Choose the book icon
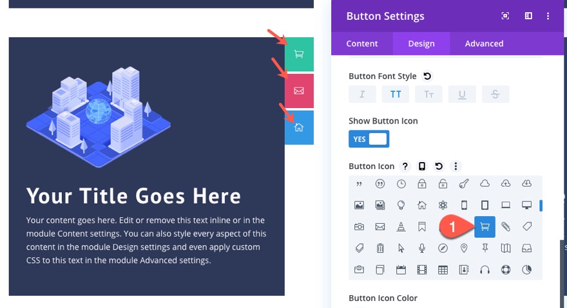The image size is (567, 308). (x=380, y=269)
